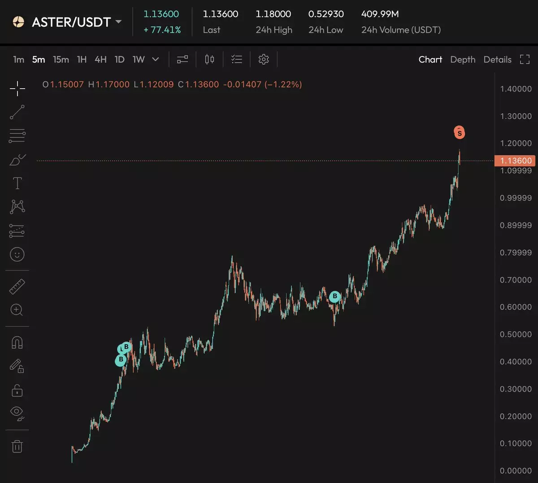Open the brush drawing tool
Viewport: 538px width, 483px height.
point(17,160)
